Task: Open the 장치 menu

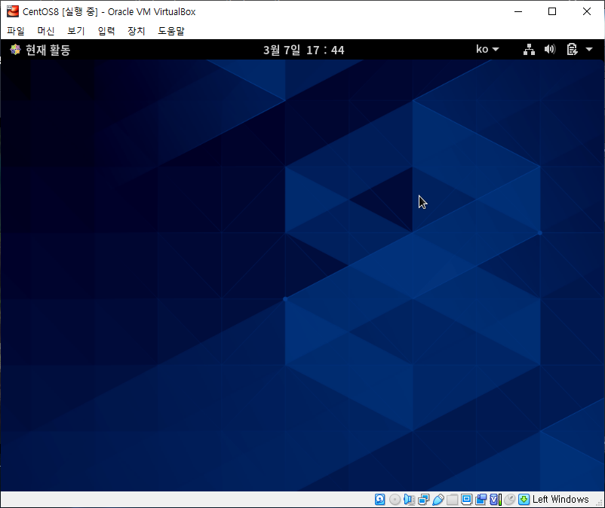Action: pyautogui.click(x=137, y=31)
